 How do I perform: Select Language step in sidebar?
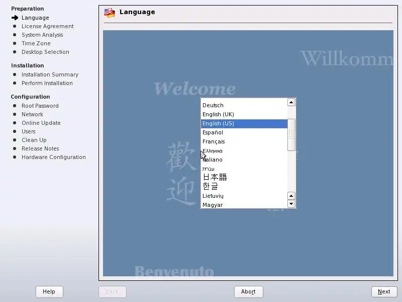(x=35, y=18)
